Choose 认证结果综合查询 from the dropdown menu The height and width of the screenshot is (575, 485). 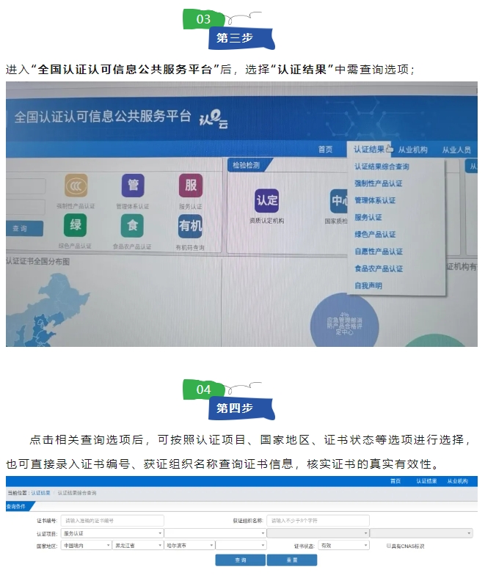pos(382,166)
